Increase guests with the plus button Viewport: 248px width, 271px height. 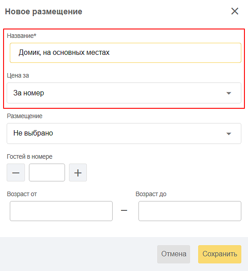[78, 172]
